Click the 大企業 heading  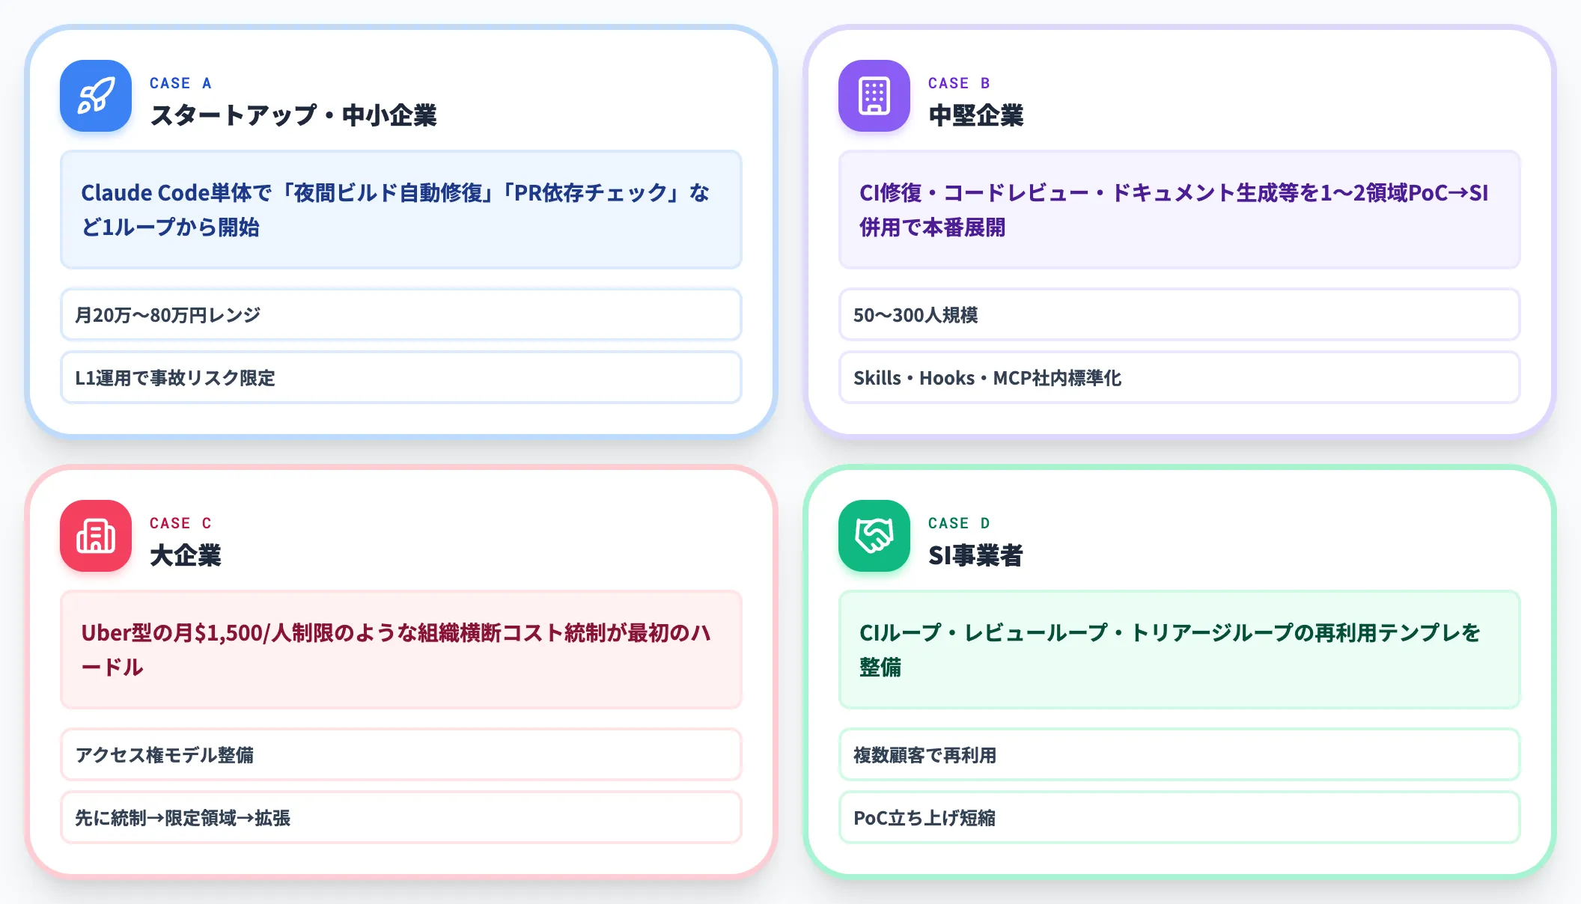click(x=186, y=555)
